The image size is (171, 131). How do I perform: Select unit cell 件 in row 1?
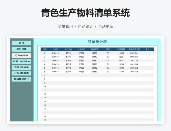coord(108,53)
